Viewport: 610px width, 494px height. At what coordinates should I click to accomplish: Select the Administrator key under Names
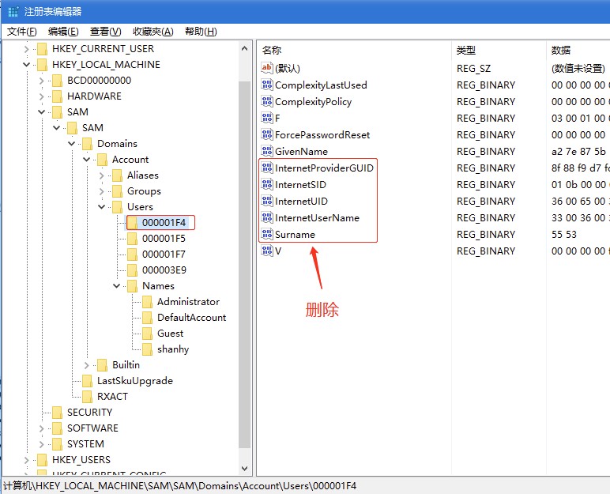(x=188, y=302)
